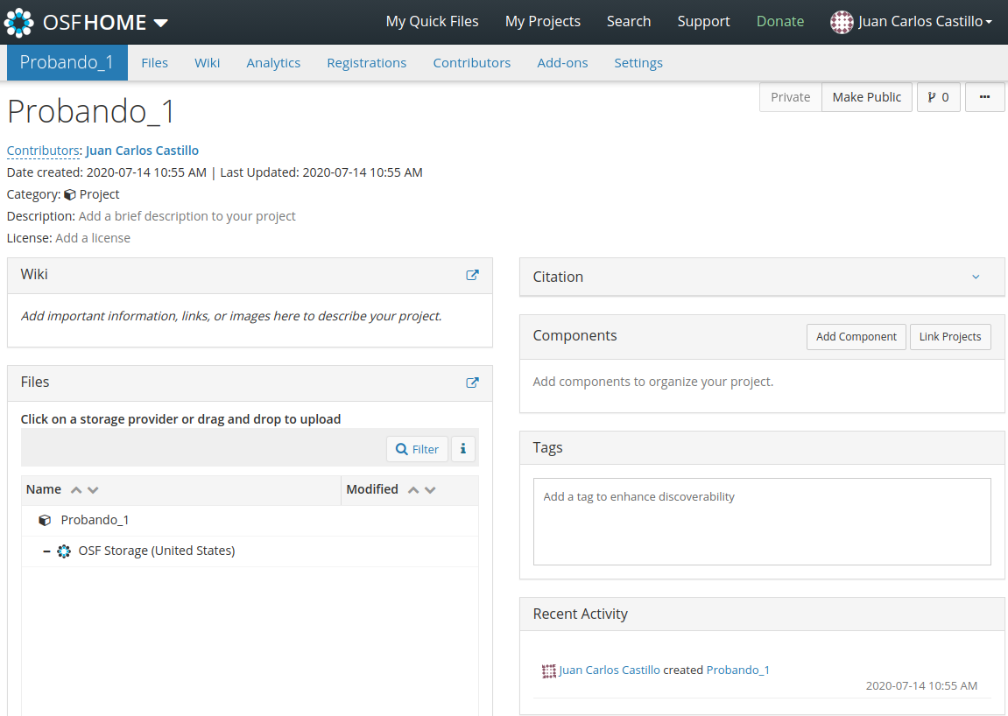Image resolution: width=1008 pixels, height=716 pixels.
Task: Click the Donate link
Action: click(x=779, y=21)
